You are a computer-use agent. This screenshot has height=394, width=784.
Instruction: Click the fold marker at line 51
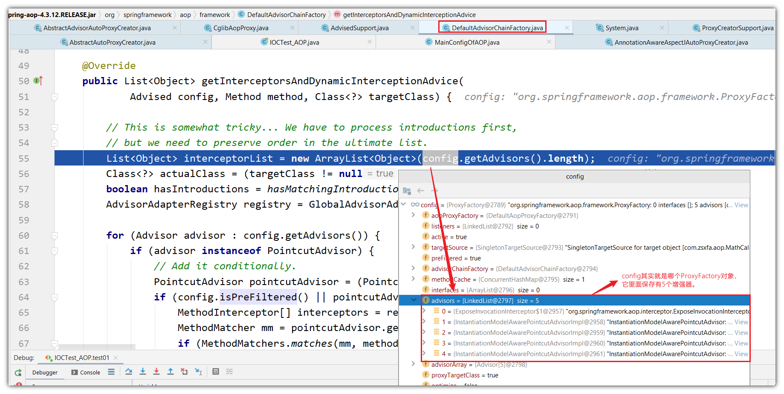click(55, 97)
